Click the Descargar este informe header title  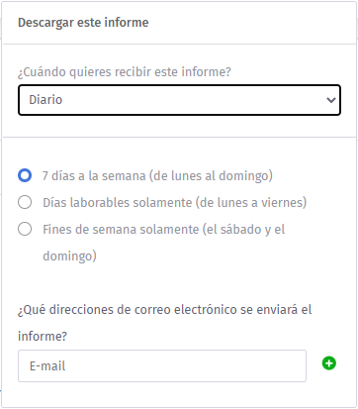point(83,23)
